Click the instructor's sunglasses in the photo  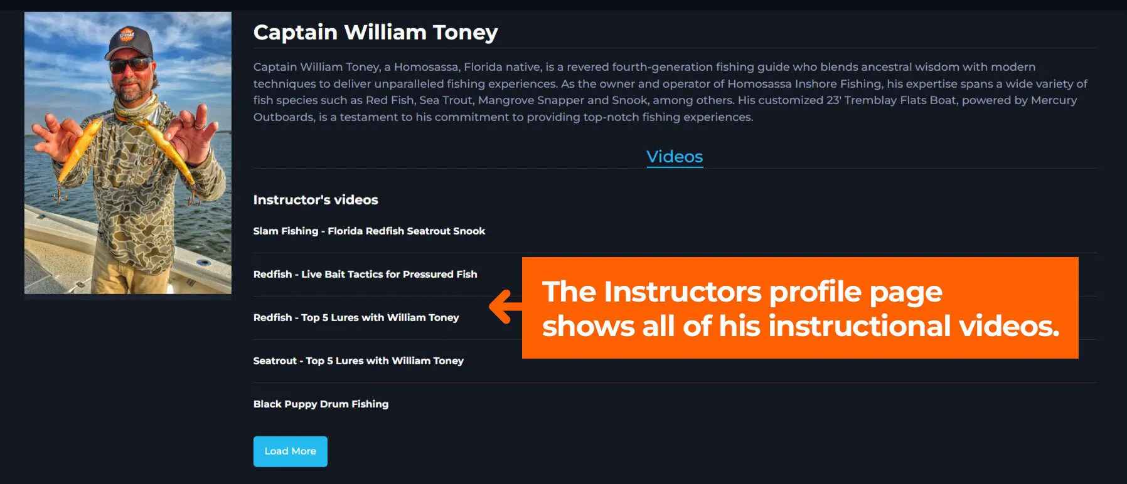tap(130, 65)
